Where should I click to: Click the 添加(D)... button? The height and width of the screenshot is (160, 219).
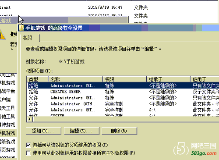pyautogui.click(x=43, y=131)
